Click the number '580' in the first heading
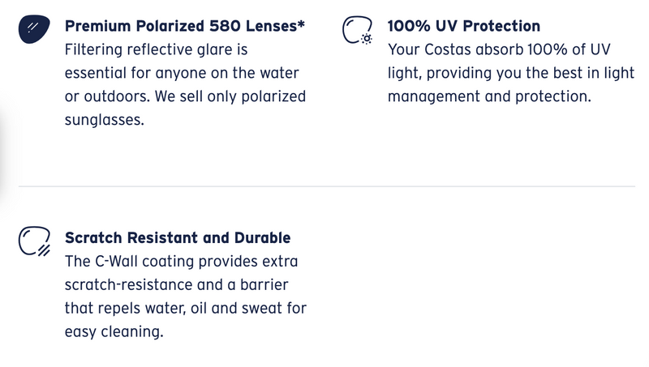Viewport: 649px width, 367px height. (225, 26)
